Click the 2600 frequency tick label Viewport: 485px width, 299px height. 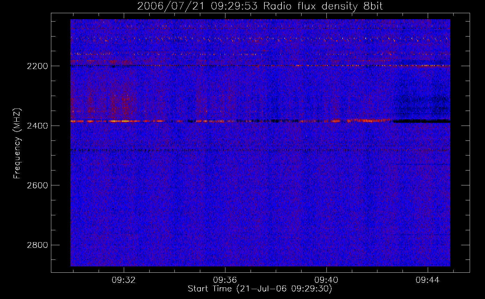(x=37, y=185)
